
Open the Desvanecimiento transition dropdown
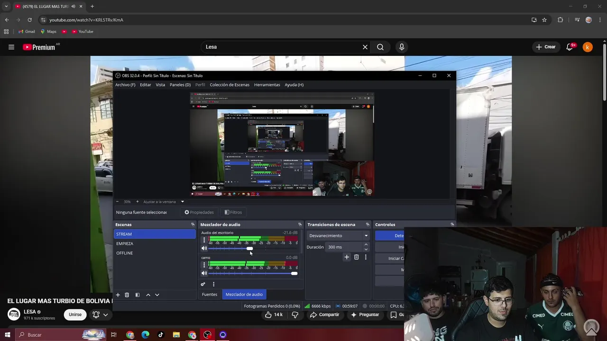(x=338, y=235)
